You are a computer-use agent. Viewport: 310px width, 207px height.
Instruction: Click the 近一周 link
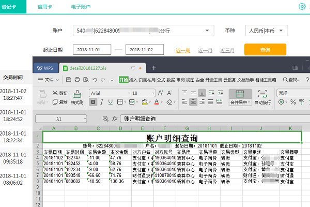tap(183, 51)
